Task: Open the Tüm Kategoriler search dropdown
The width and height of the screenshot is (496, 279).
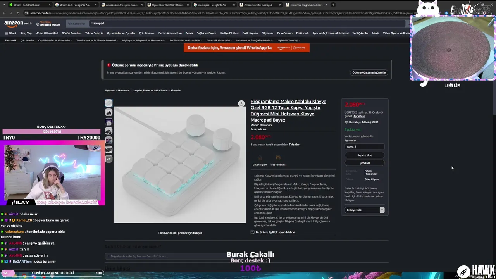Action: point(77,24)
